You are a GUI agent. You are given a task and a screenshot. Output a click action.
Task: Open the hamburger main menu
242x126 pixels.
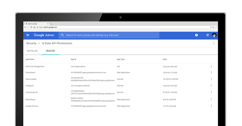(28, 35)
